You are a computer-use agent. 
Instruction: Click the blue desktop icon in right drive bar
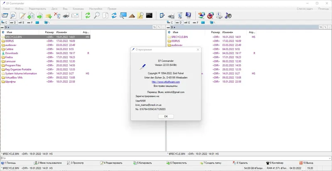203,22
